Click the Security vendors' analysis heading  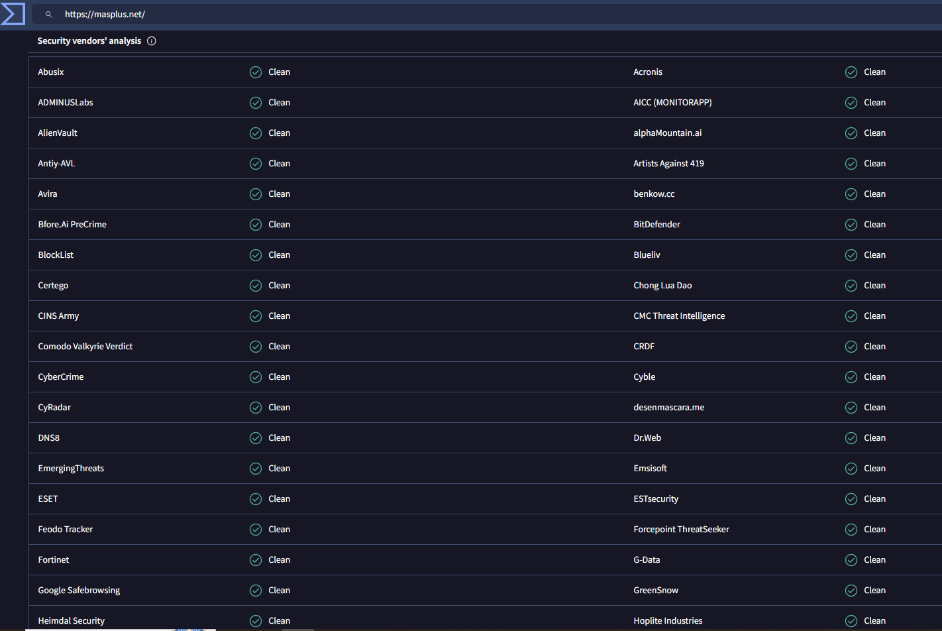89,41
